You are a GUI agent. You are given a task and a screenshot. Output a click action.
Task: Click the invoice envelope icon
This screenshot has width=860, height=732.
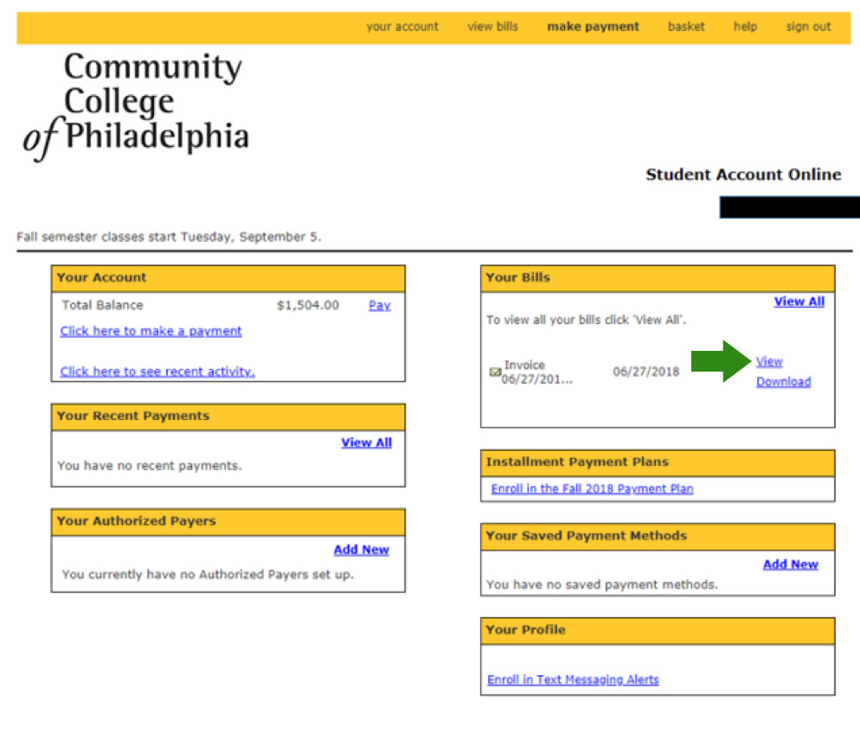point(496,372)
